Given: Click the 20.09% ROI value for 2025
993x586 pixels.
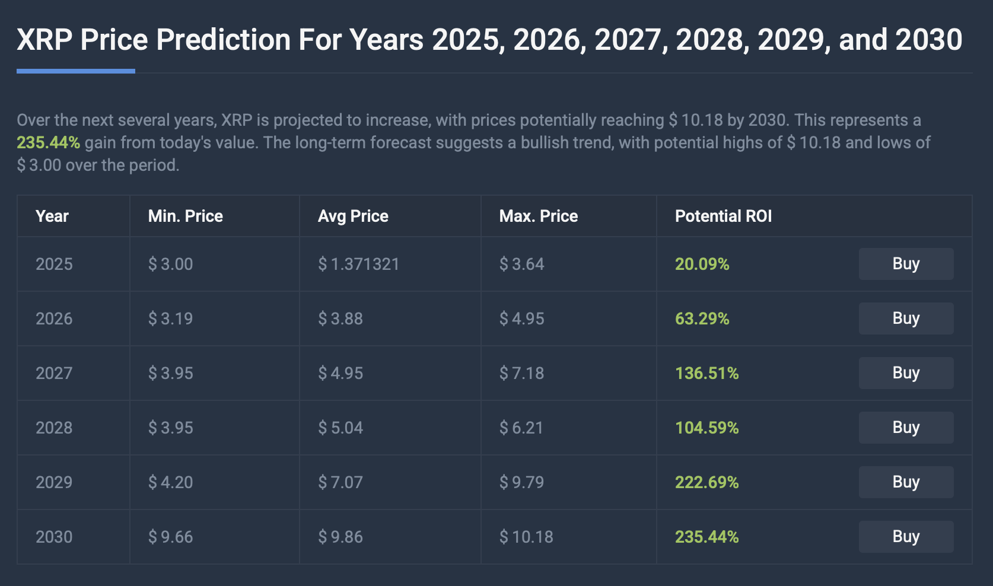Looking at the screenshot, I should 702,264.
